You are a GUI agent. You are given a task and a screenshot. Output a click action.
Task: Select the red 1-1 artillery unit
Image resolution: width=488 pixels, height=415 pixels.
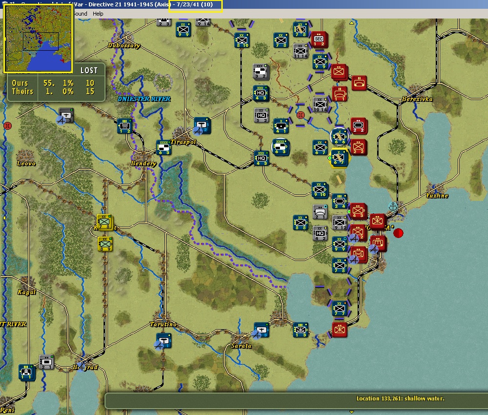click(x=340, y=94)
